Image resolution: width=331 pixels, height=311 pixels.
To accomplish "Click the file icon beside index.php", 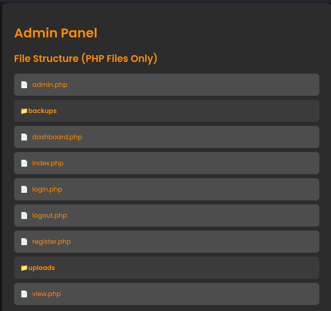I will [24, 163].
